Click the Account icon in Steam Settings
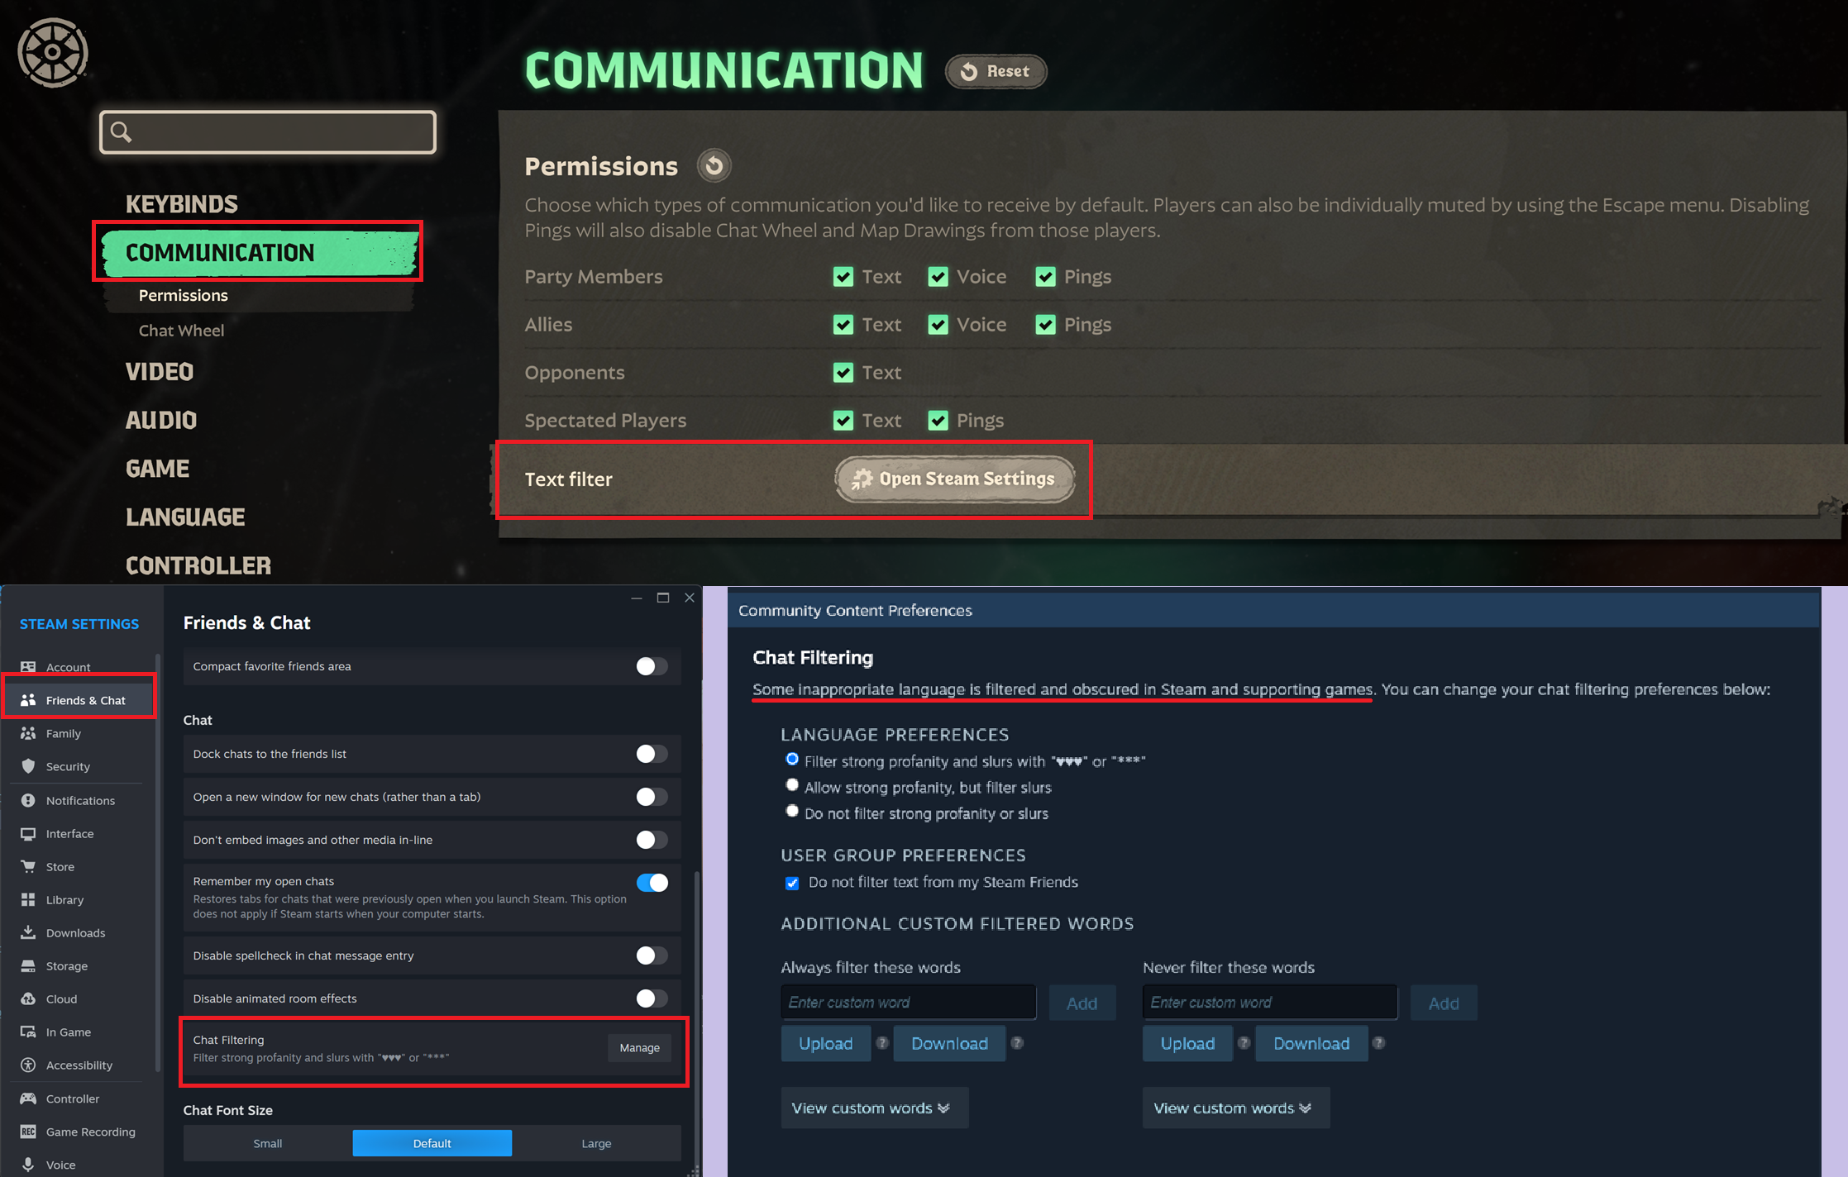Screen dimensions: 1848x1177 28,667
